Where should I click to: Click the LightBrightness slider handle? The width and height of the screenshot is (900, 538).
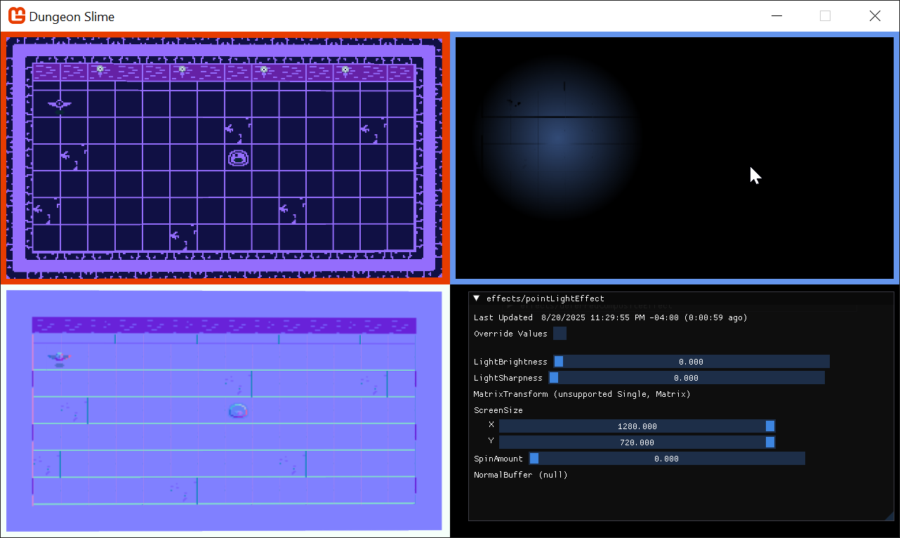[559, 362]
